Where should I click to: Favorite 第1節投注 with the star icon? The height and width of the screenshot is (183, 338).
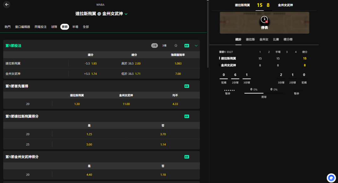pyautogui.click(x=176, y=46)
